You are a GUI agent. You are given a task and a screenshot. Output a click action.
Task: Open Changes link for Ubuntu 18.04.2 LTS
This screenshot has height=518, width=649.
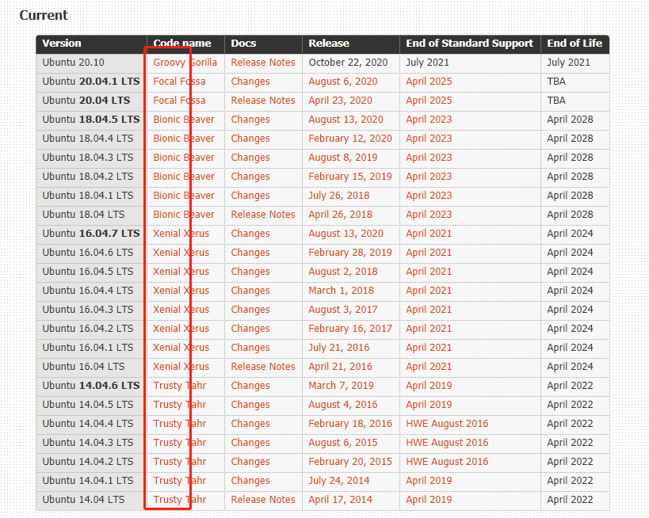coord(250,177)
